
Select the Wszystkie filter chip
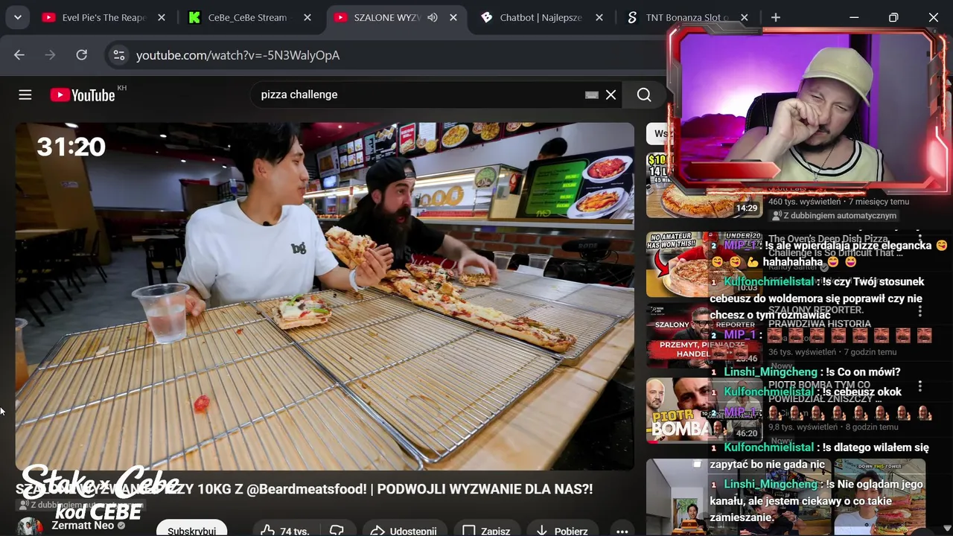pyautogui.click(x=659, y=134)
